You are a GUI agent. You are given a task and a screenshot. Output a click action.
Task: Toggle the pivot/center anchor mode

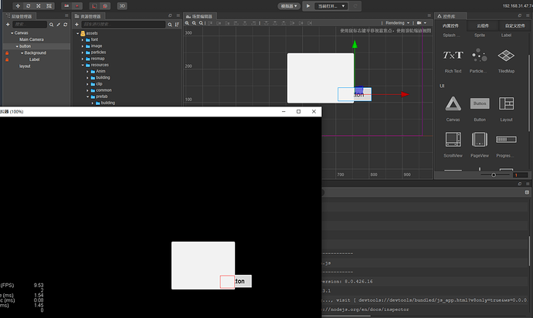point(66,5)
